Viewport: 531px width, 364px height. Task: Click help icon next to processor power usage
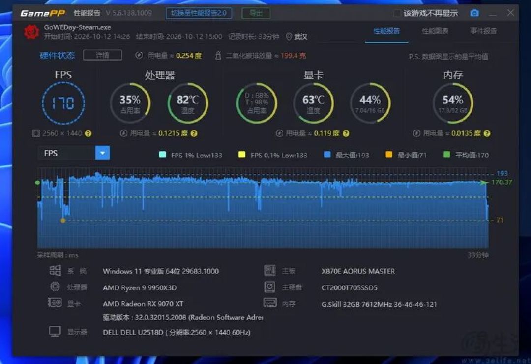click(x=194, y=133)
